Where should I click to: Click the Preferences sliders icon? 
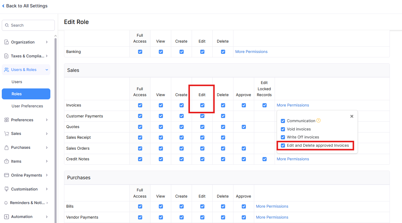[x=7, y=120]
